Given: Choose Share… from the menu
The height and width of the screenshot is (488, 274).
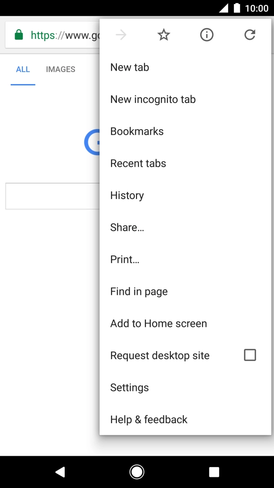Looking at the screenshot, I should [x=127, y=228].
